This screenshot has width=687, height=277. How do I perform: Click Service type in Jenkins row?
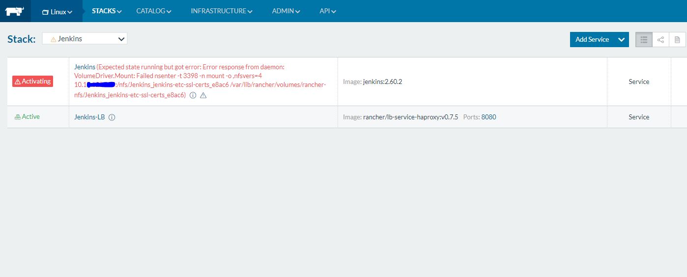[639, 82]
